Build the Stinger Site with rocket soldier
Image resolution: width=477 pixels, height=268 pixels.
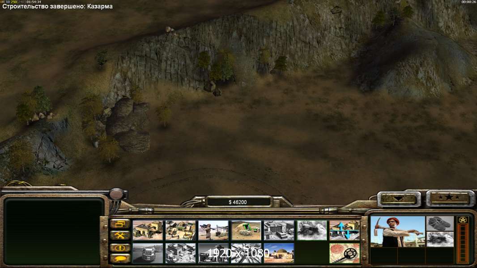(x=213, y=230)
